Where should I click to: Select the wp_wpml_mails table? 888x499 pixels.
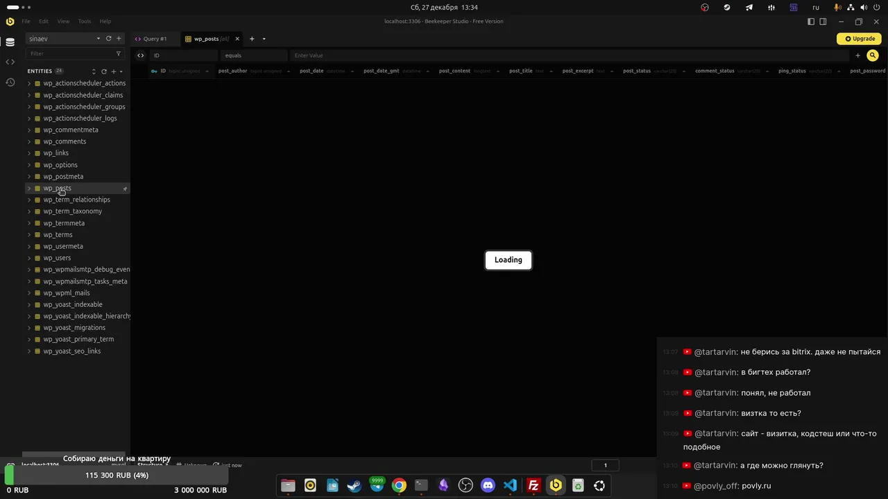coord(67,293)
